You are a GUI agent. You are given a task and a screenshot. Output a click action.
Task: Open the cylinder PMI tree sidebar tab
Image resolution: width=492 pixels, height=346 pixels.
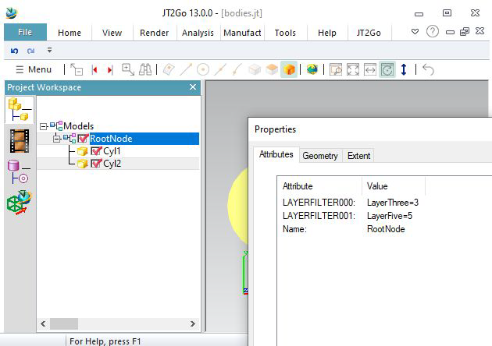pos(19,172)
